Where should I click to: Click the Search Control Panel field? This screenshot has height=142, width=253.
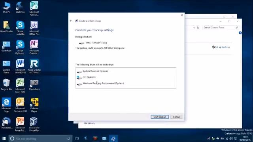tap(221, 28)
